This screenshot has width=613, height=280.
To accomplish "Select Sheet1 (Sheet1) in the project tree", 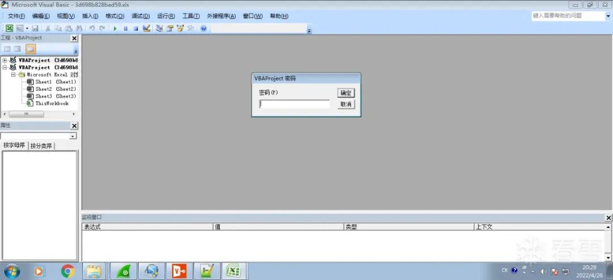I will (56, 82).
